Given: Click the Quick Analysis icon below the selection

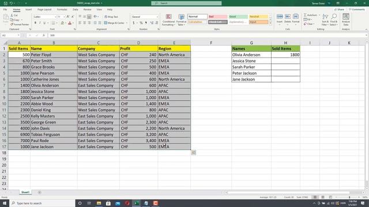Looking at the screenshot, I should coord(193,153).
